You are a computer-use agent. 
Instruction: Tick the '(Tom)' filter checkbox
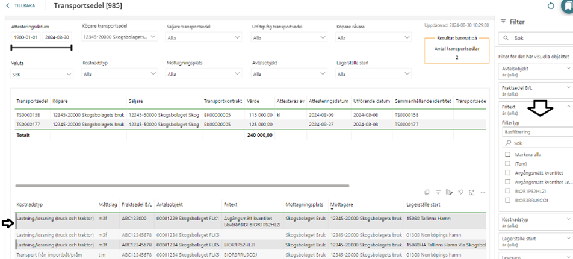(507, 163)
